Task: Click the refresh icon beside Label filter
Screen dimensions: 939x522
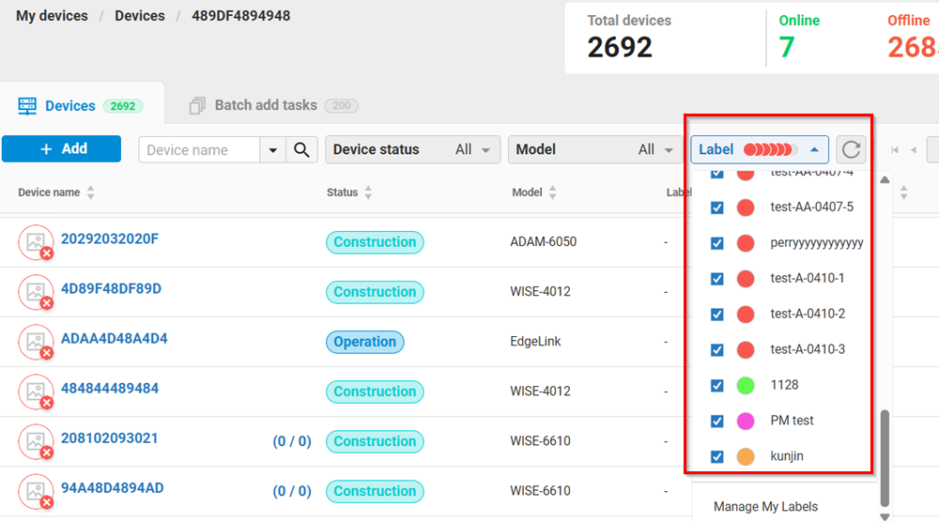Action: point(851,150)
